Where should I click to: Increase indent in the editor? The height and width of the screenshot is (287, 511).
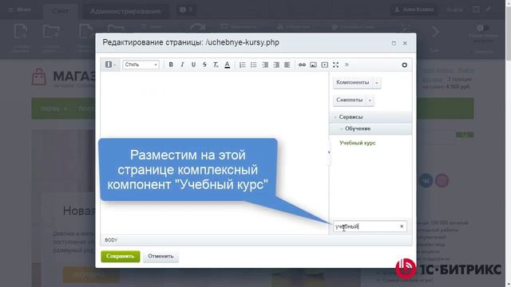pyautogui.click(x=276, y=65)
